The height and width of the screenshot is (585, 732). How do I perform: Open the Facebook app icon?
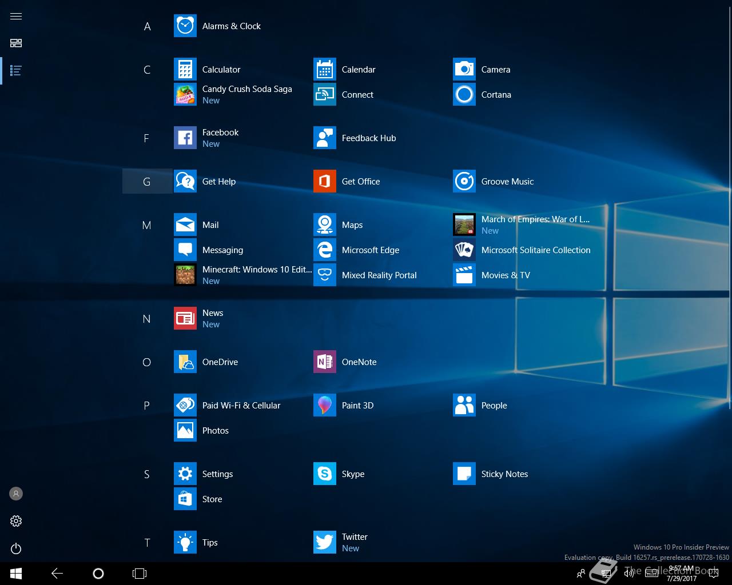click(x=185, y=138)
